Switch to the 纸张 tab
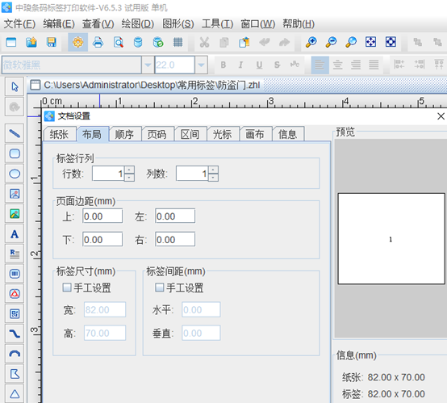The image size is (447, 403). [59, 134]
